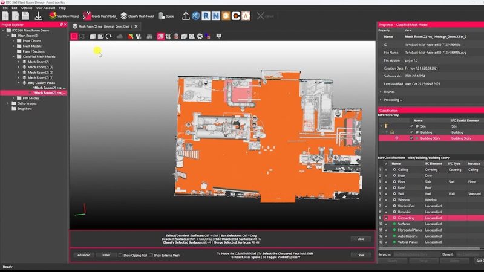Uncheck the Floor classification checkbox
Viewport: 484px width, 272px height.
tap(386, 181)
